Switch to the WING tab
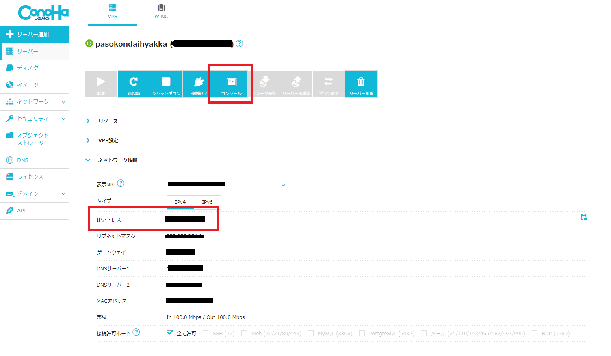 [161, 11]
